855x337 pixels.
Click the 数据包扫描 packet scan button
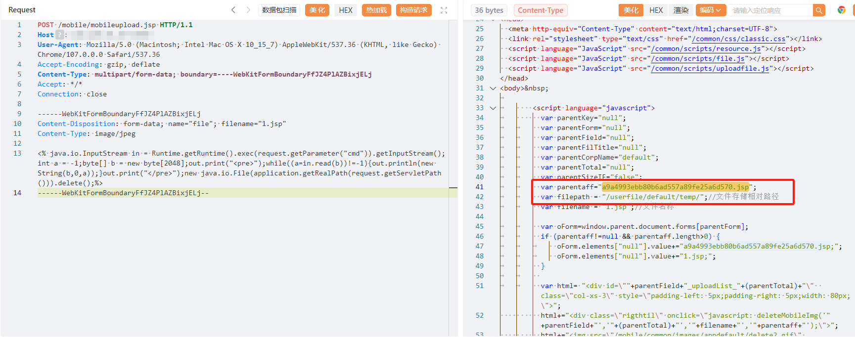(x=279, y=10)
